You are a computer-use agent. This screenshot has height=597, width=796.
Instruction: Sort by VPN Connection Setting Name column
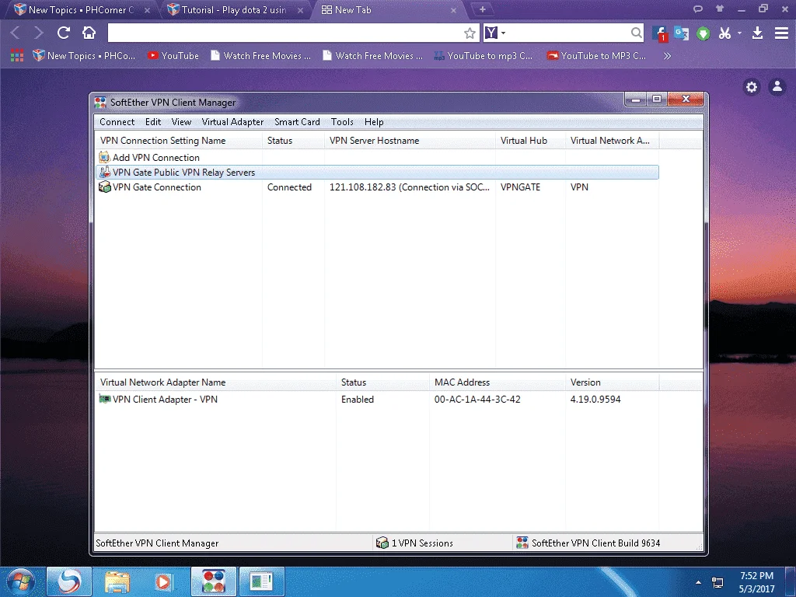click(x=178, y=141)
